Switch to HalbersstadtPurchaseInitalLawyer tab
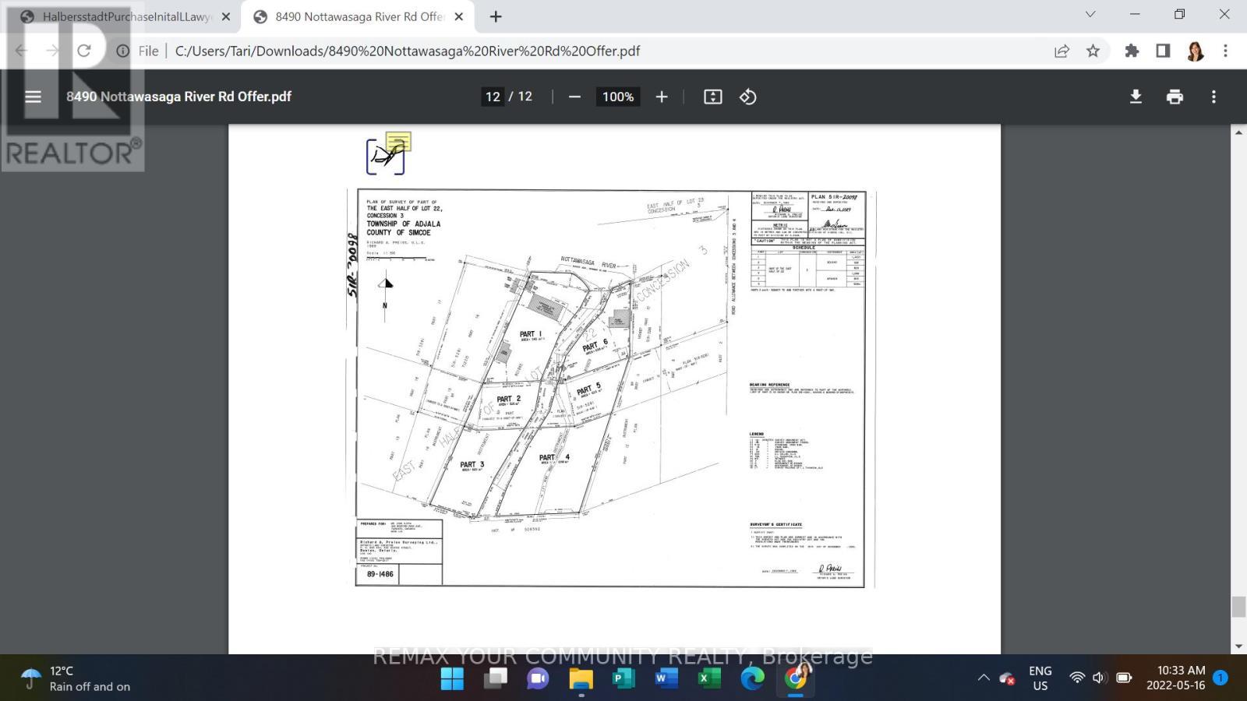This screenshot has width=1247, height=701. coord(126,16)
